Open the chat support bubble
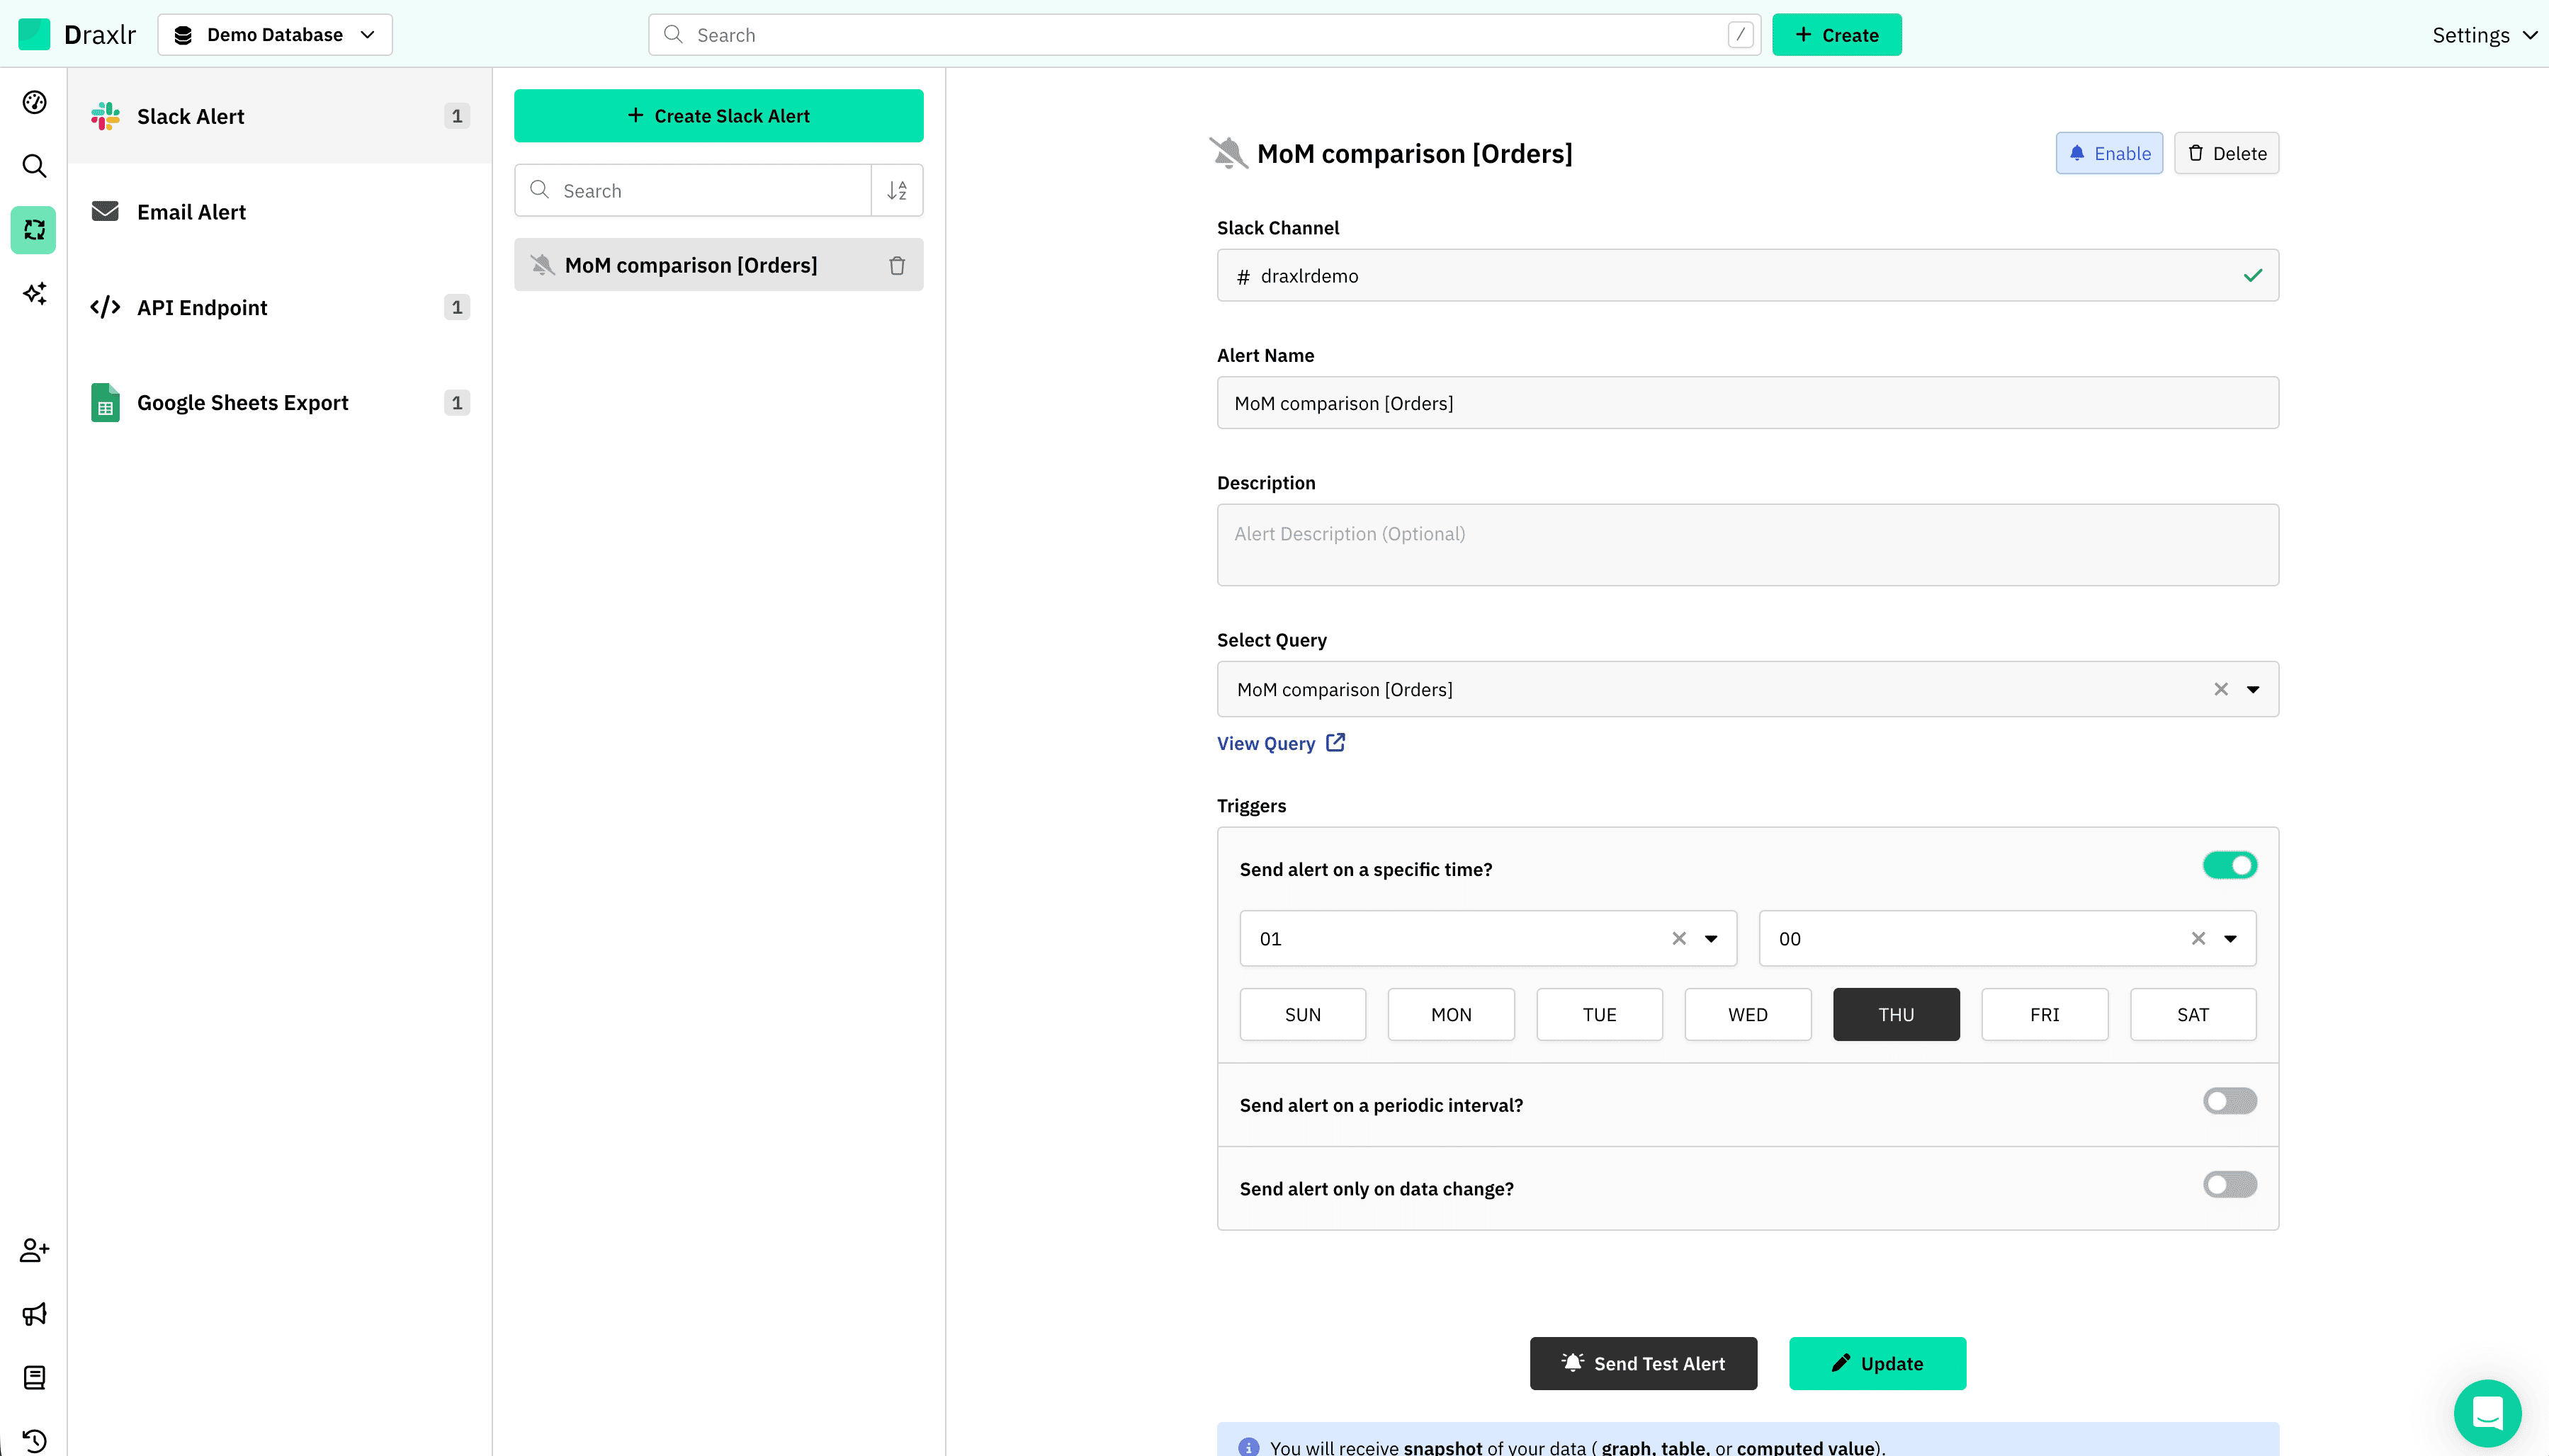 pyautogui.click(x=2488, y=1413)
